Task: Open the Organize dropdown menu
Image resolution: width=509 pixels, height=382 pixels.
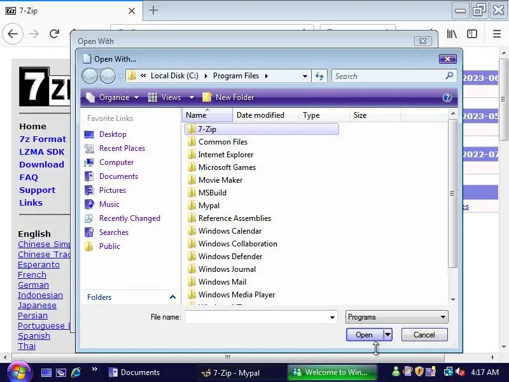Action: [x=113, y=97]
